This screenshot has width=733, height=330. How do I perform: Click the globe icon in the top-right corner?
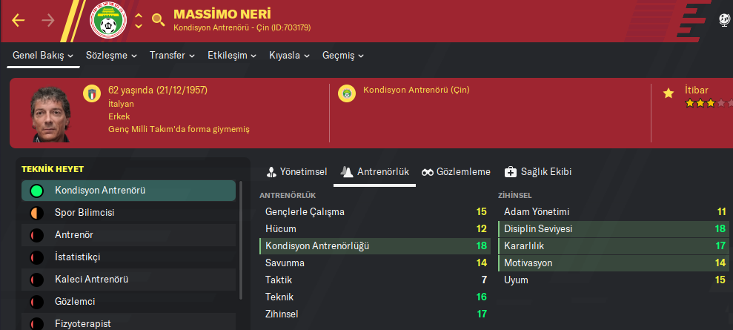click(x=725, y=20)
